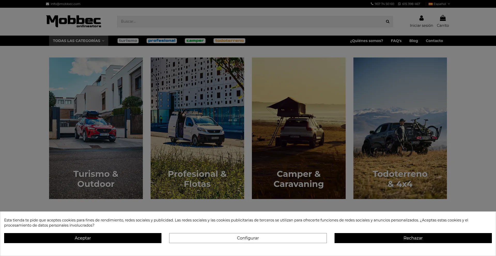Click the profesional category badge
This screenshot has height=256, width=496.
[x=162, y=41]
